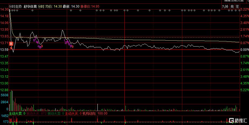Image resolution: width=249 pixels, height=125 pixels.
Task: Click the last diamond info marker below 笼
Action: tap(240, 10)
